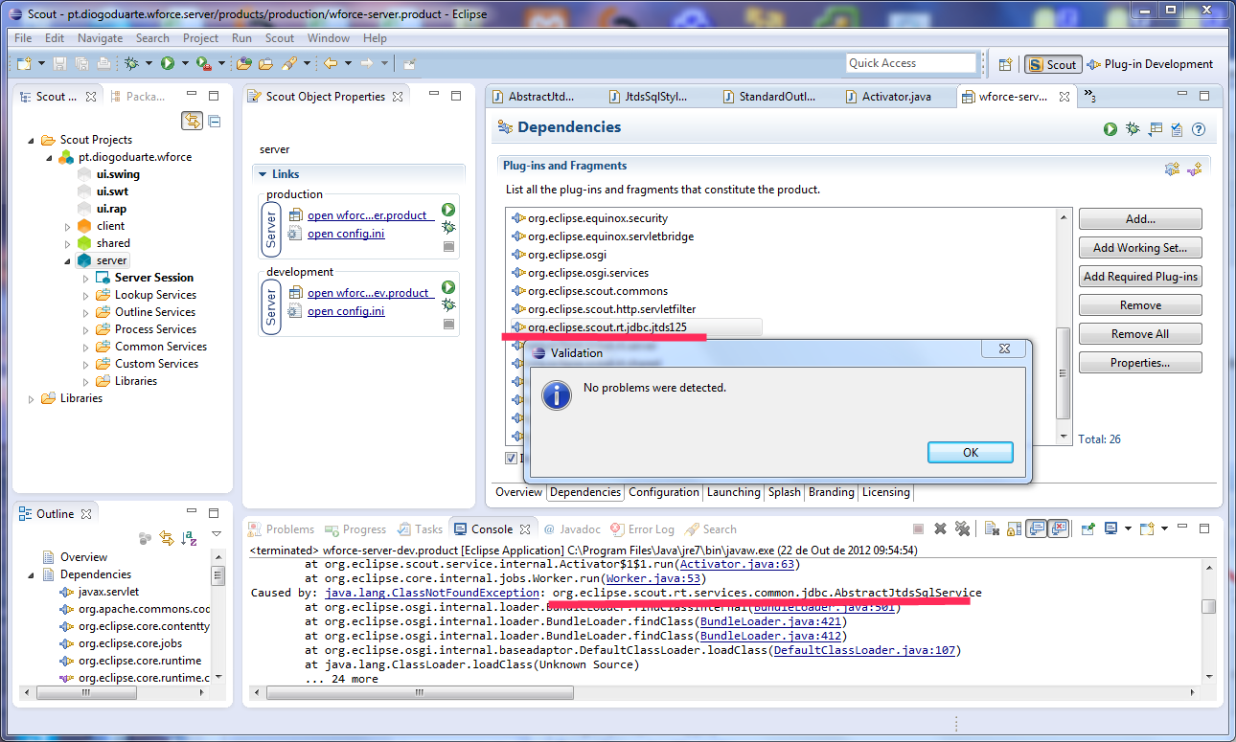The height and width of the screenshot is (742, 1236).
Task: Open the Window menu
Action: click(329, 38)
